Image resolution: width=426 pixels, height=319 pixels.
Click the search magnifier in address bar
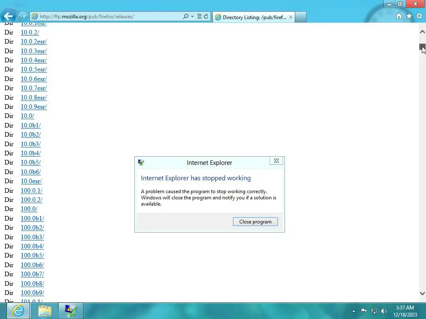point(186,16)
